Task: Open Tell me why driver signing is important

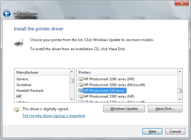Action: 54,116
